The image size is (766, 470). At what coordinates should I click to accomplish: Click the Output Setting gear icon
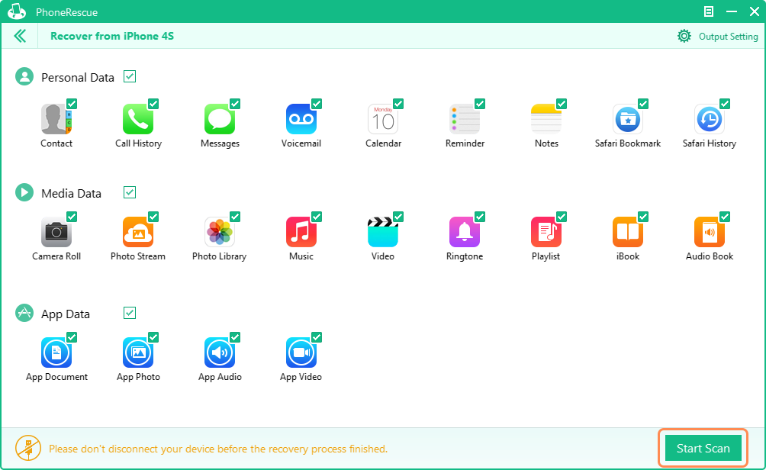pos(684,36)
